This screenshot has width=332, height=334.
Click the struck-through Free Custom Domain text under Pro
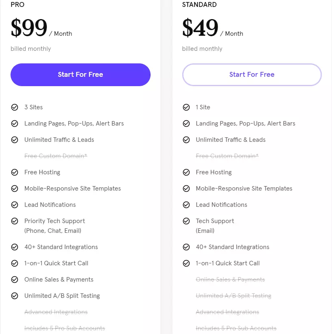point(56,156)
